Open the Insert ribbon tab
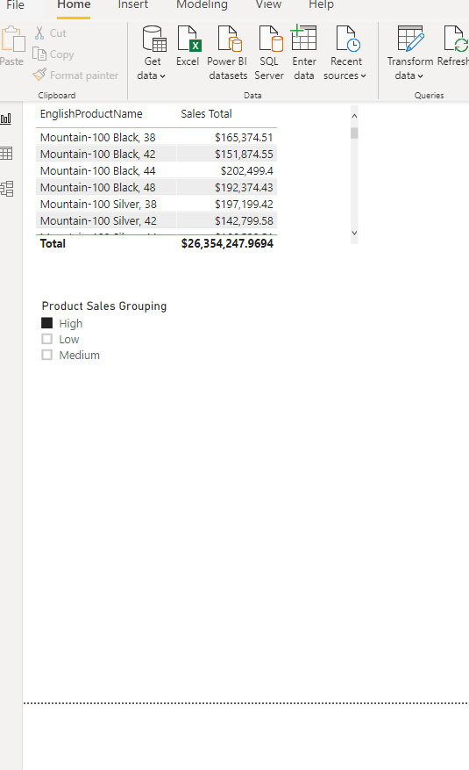469x770 pixels. 132,5
